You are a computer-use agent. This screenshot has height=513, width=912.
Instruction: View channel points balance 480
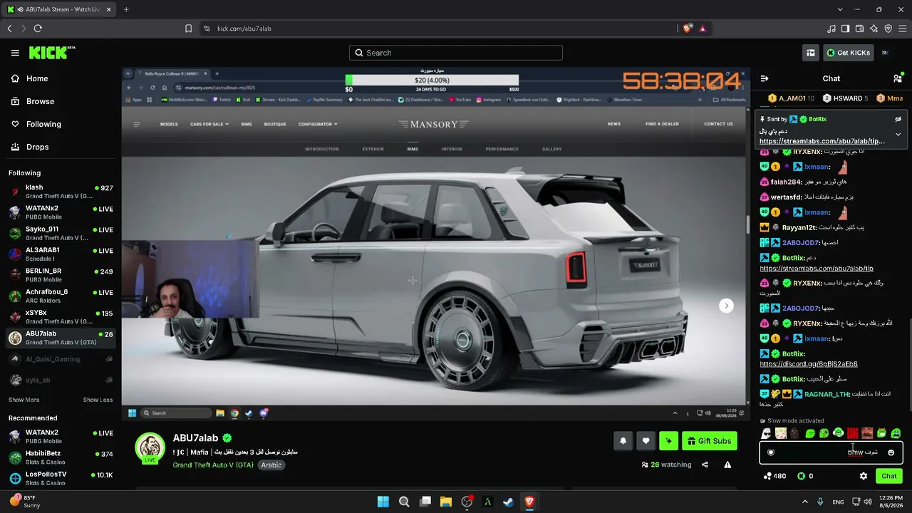coord(774,476)
